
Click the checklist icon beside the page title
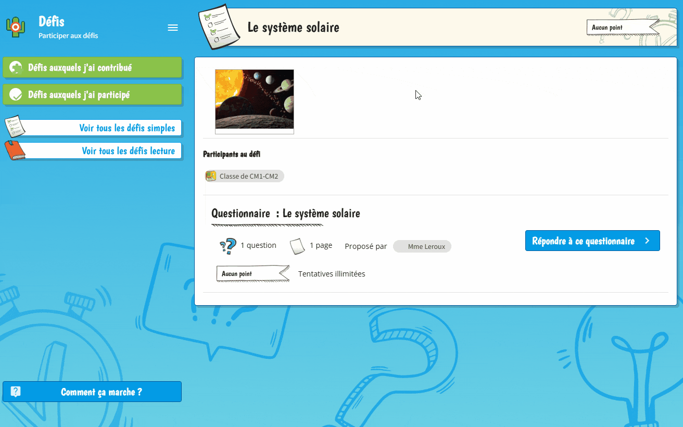pos(220,27)
